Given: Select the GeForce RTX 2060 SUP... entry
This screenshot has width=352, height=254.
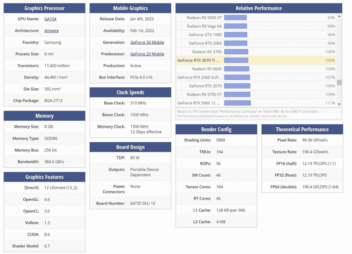Looking at the screenshot, I should point(256,78).
